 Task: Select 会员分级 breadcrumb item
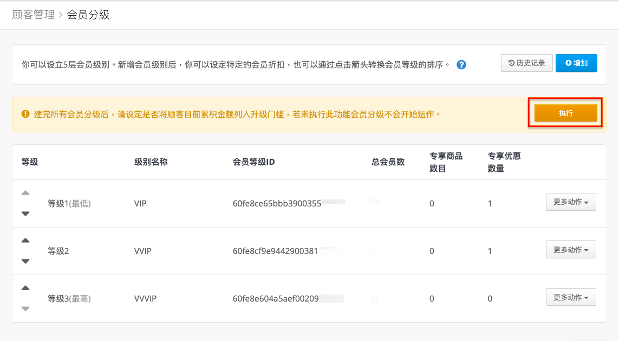pyautogui.click(x=88, y=15)
